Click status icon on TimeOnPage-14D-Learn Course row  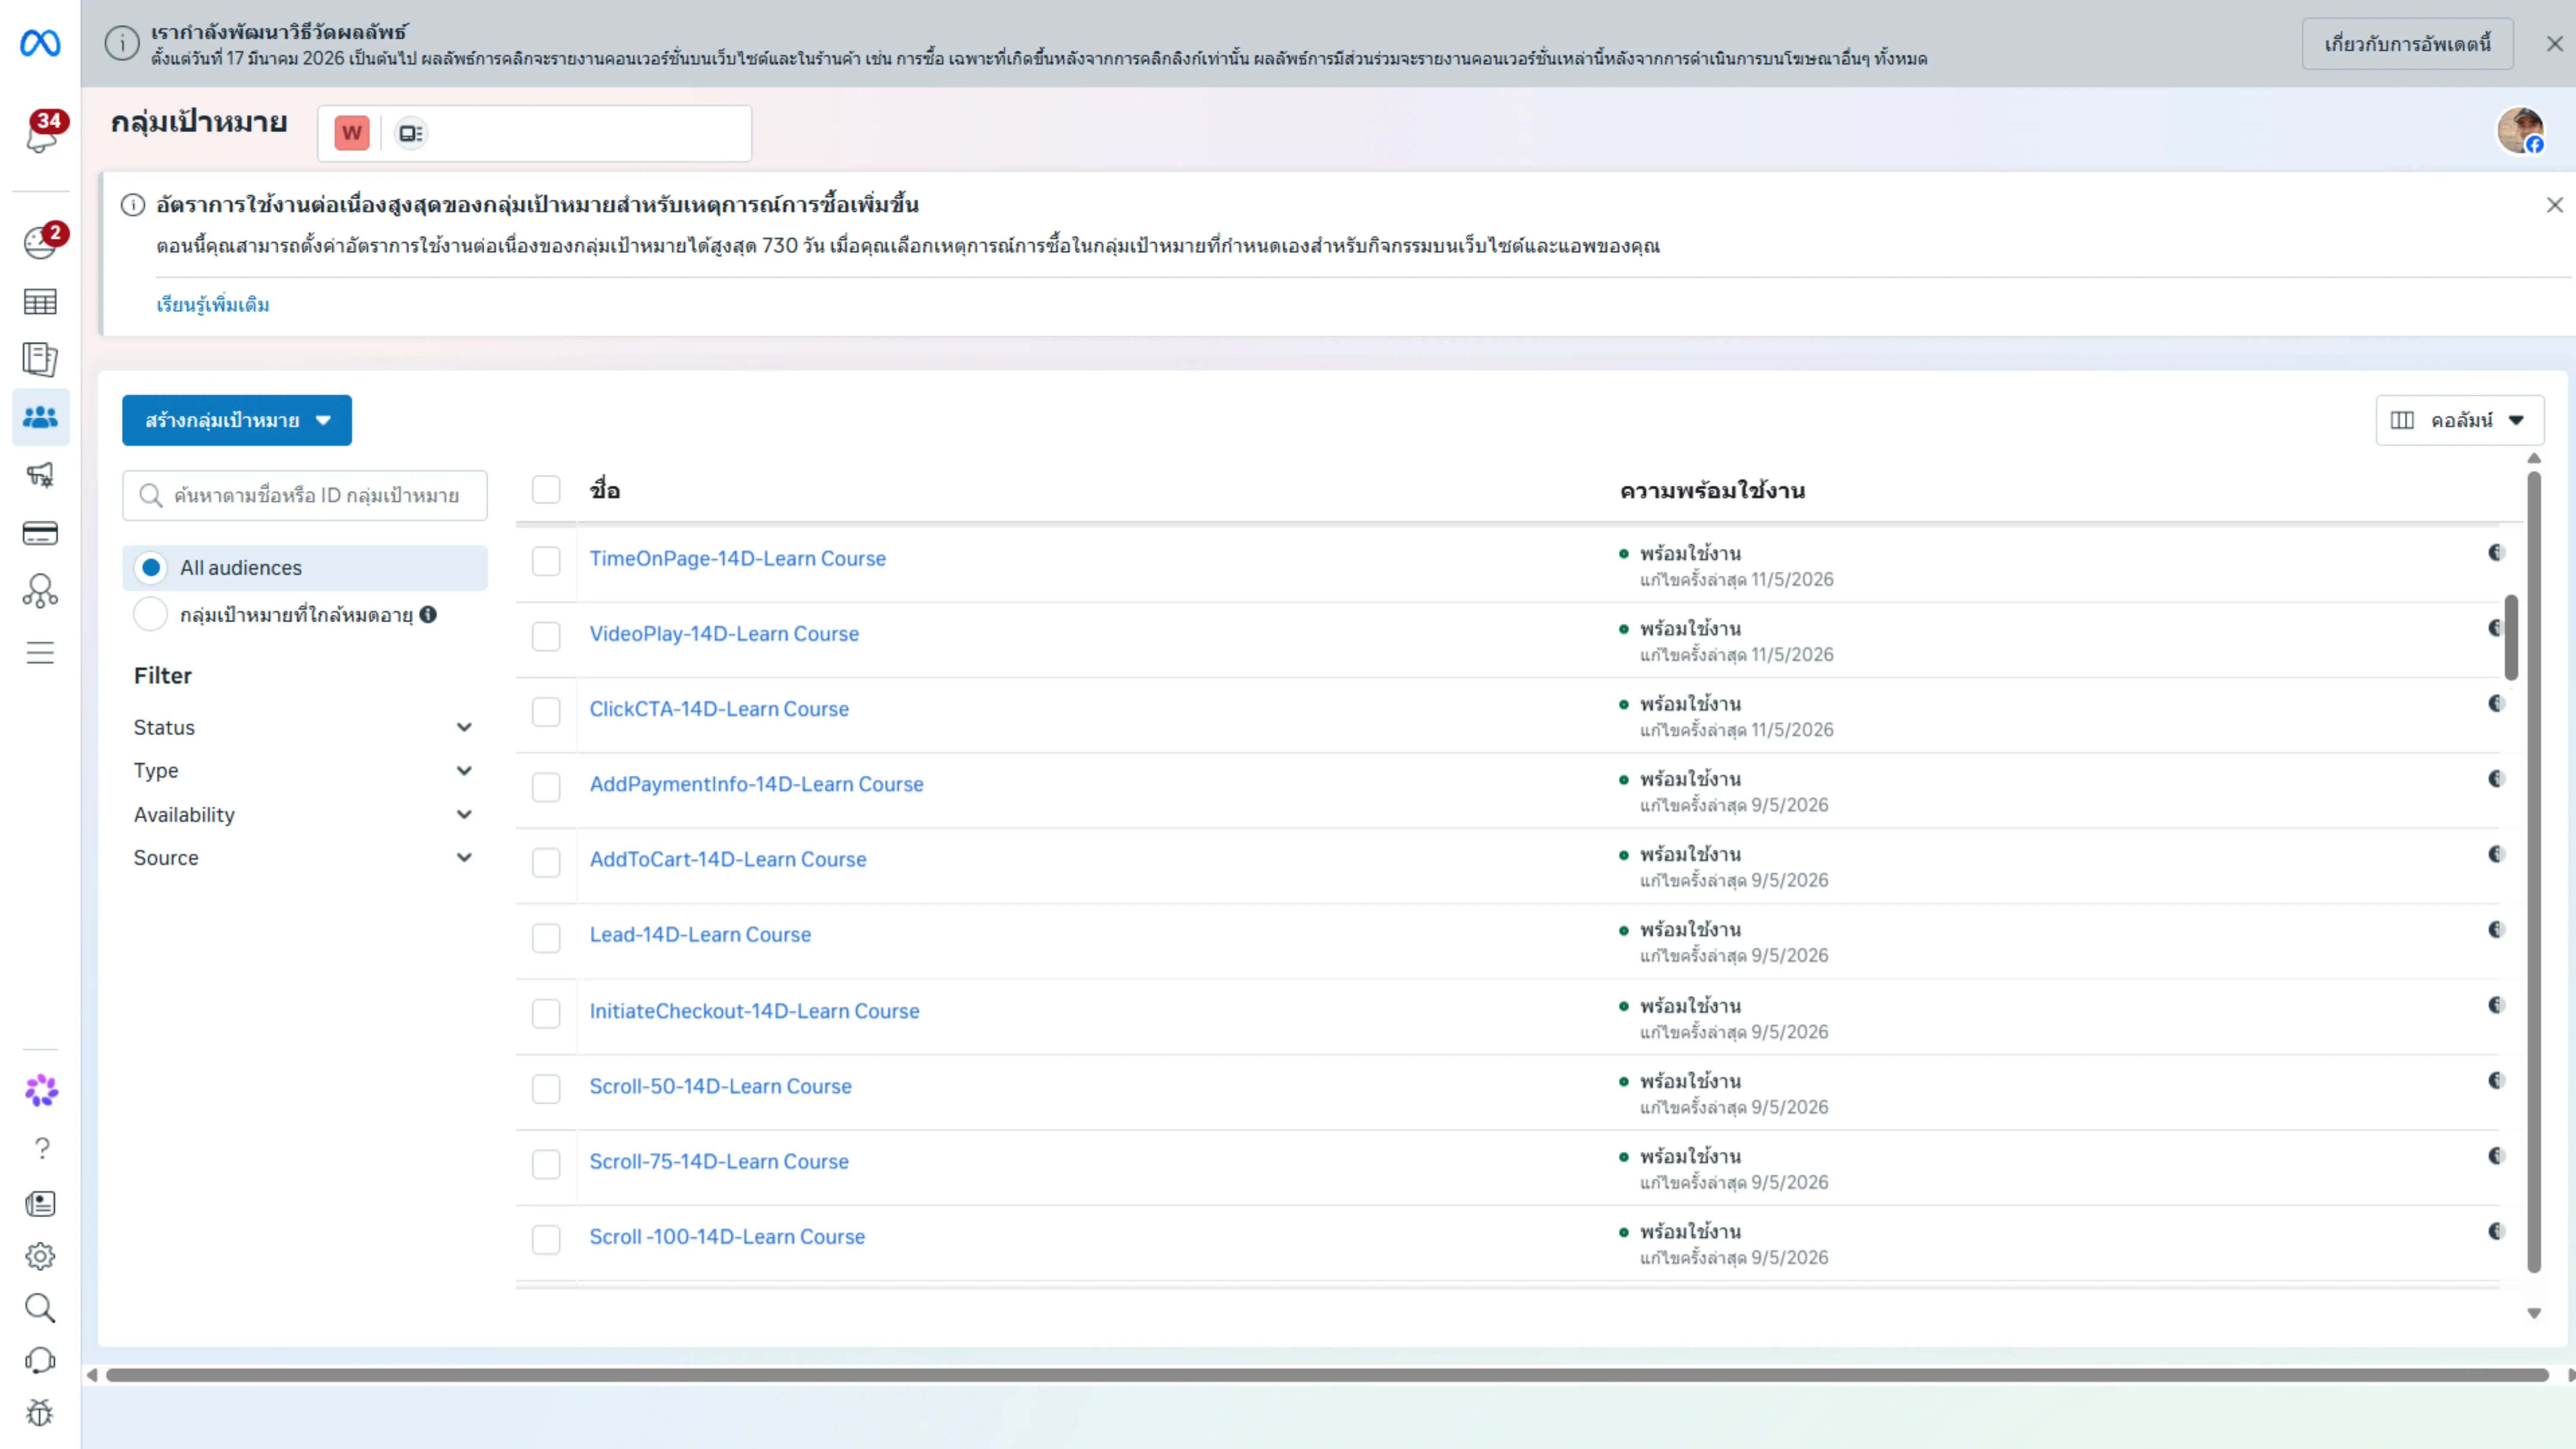point(2497,552)
